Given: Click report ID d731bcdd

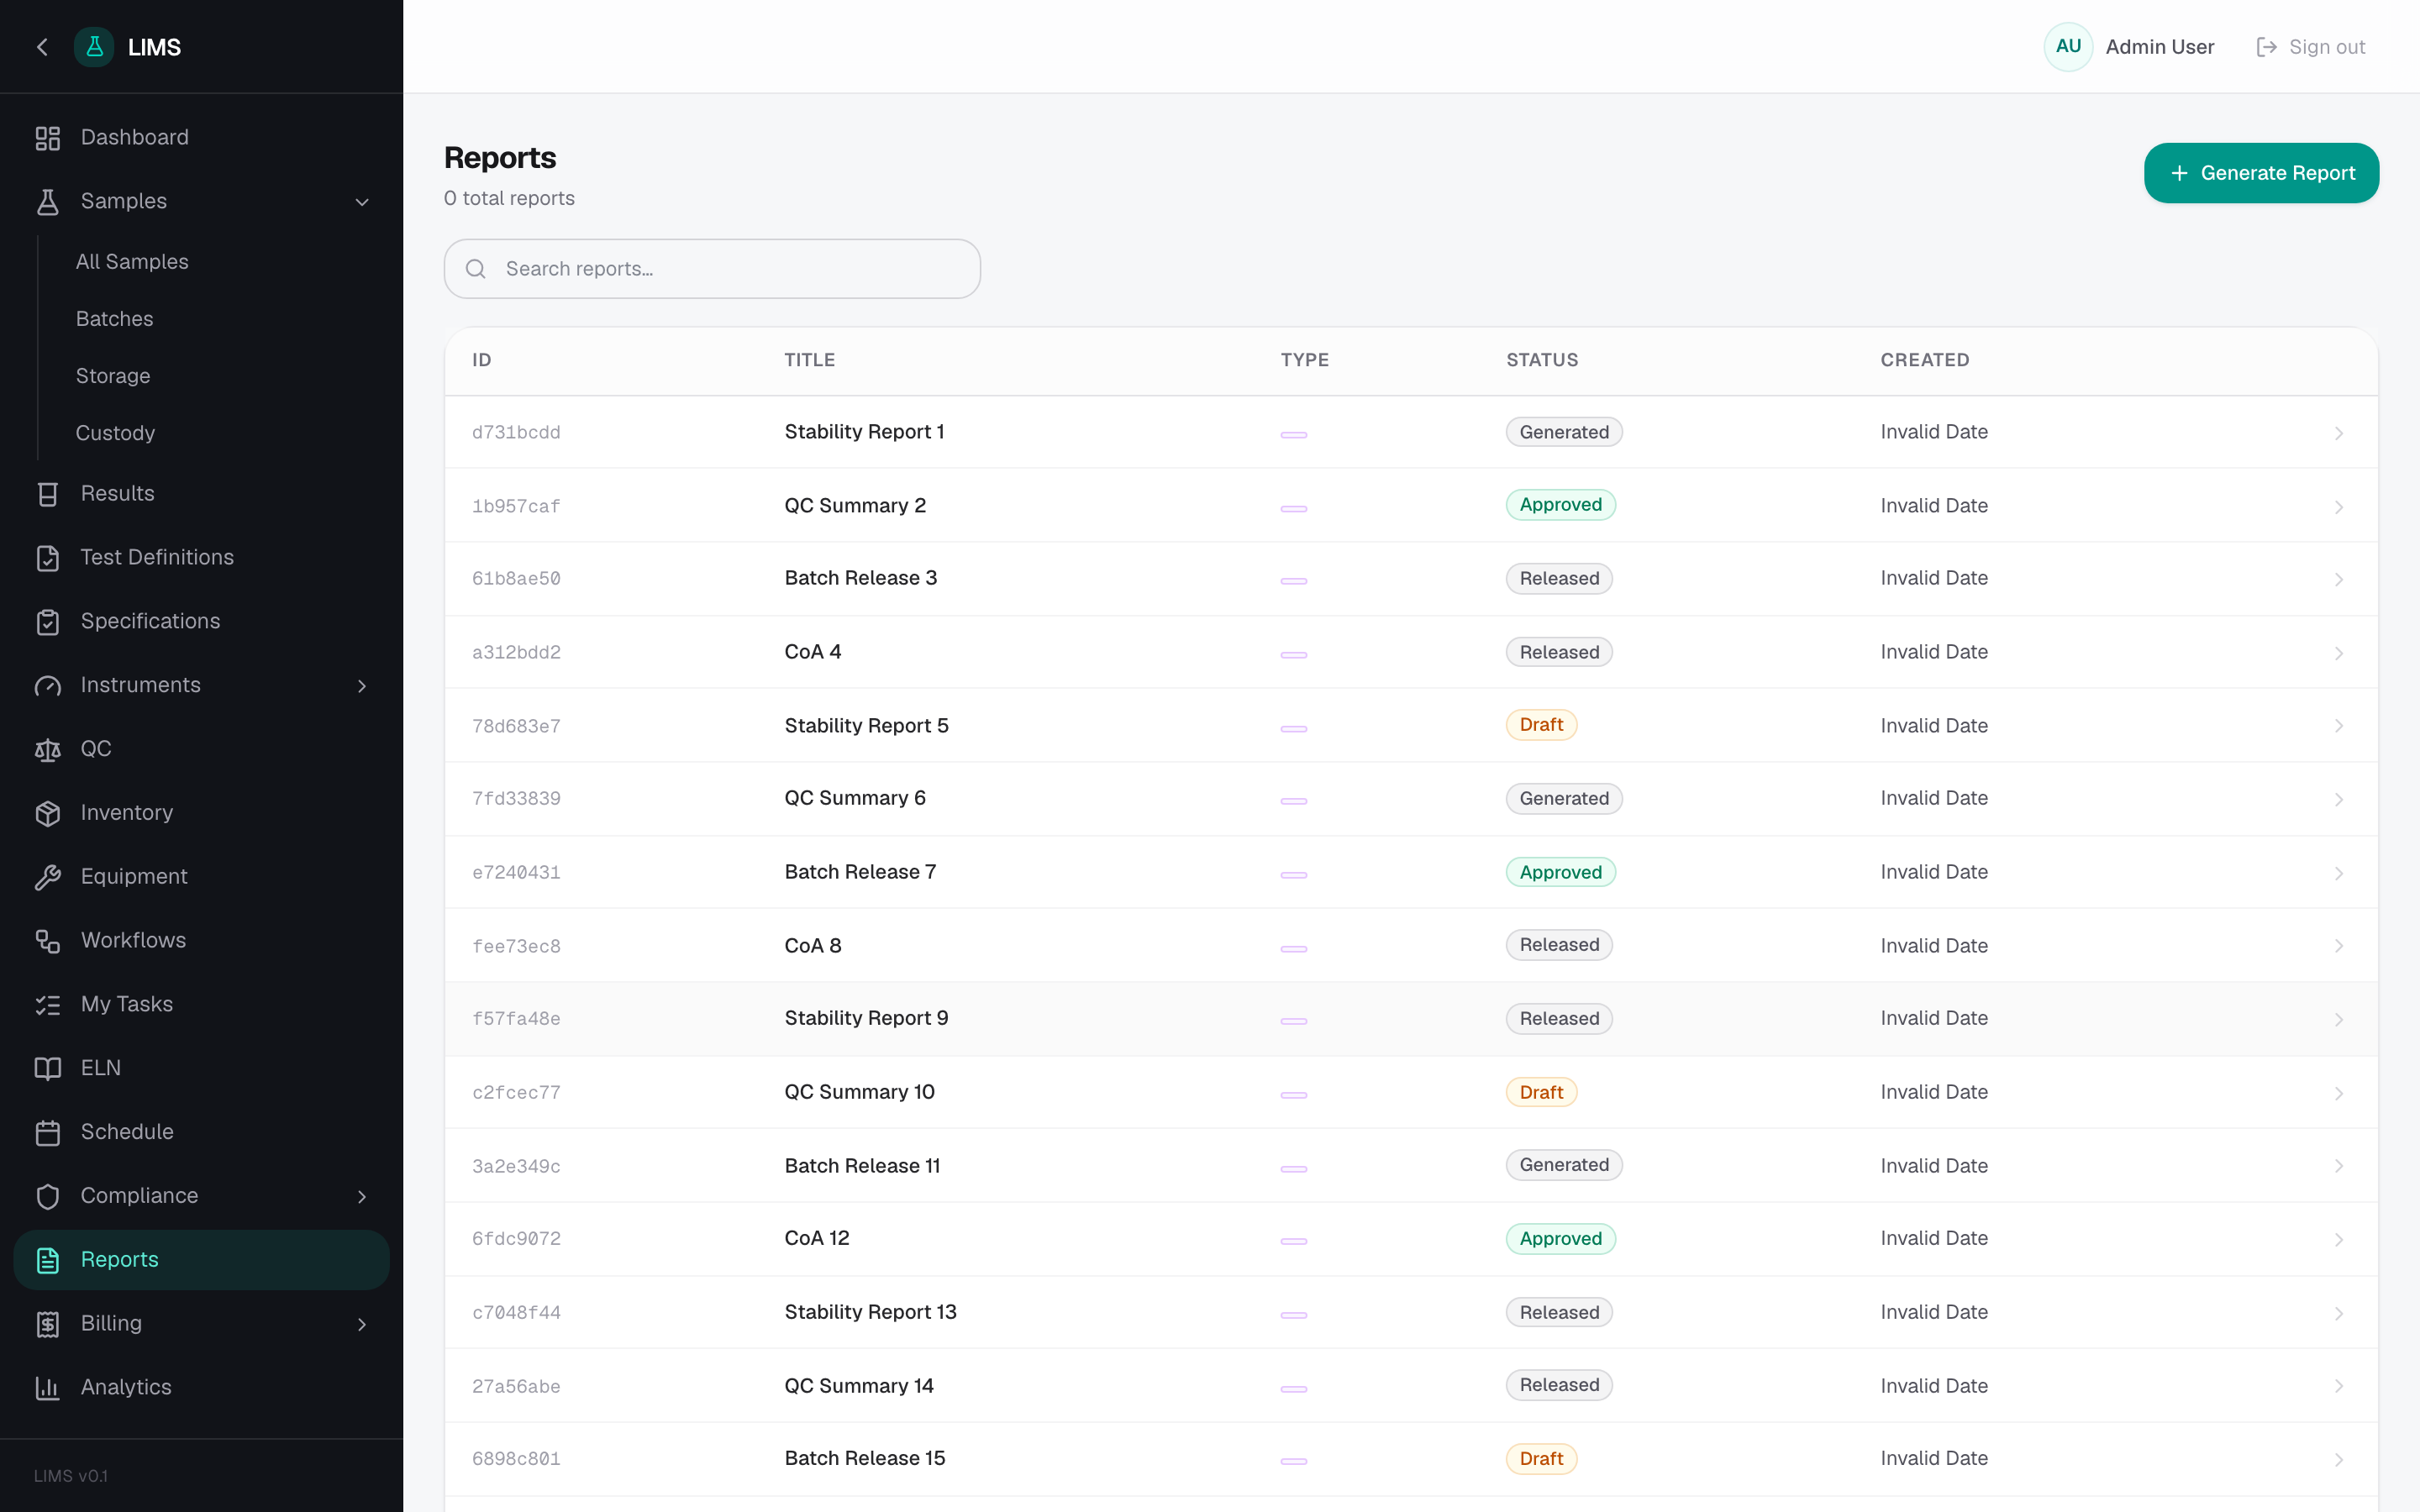Looking at the screenshot, I should click(516, 433).
